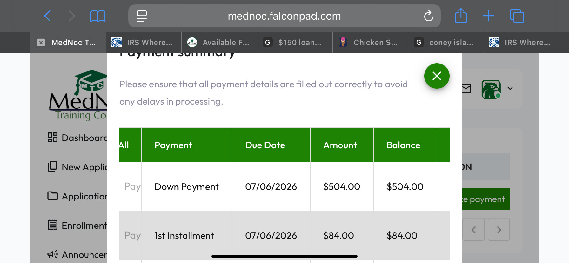
Task: Open Enrollment in the sidebar
Action: [x=77, y=225]
